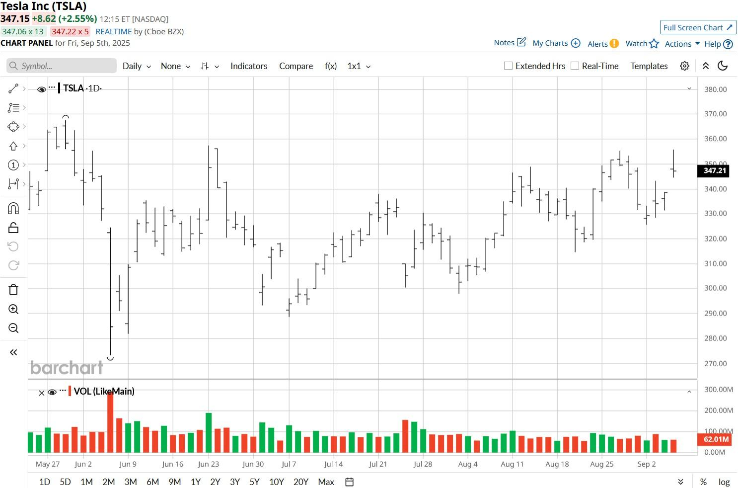Image resolution: width=738 pixels, height=488 pixels.
Task: Select the arrow marker tool
Action: 13,146
